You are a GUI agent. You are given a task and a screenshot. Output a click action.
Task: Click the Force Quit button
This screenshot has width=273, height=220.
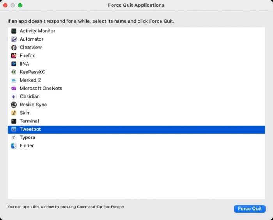click(250, 209)
